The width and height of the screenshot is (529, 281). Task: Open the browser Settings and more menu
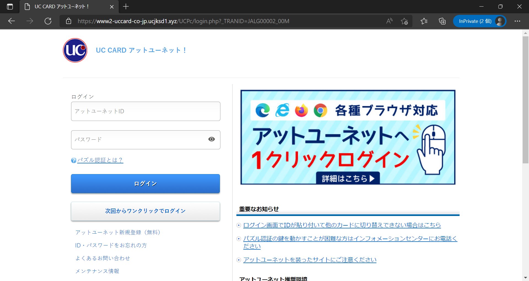pos(517,21)
